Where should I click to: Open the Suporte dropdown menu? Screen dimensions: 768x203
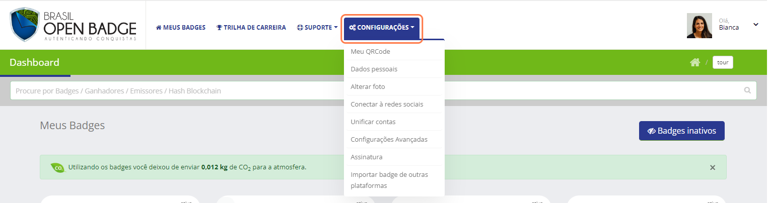coord(317,28)
